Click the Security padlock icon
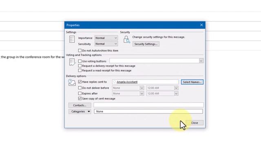The height and width of the screenshot is (146, 261). [x=127, y=40]
